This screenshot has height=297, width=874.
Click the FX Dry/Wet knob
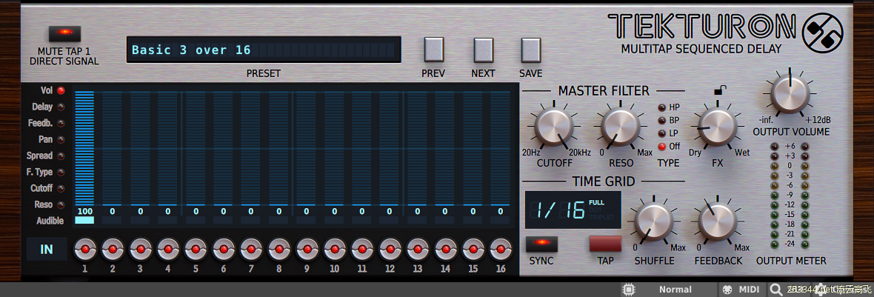tap(718, 127)
